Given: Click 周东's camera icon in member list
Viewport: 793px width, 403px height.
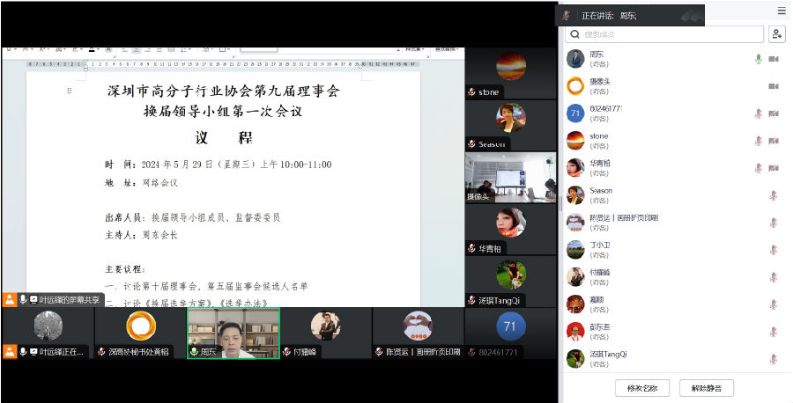Looking at the screenshot, I should pyautogui.click(x=774, y=59).
